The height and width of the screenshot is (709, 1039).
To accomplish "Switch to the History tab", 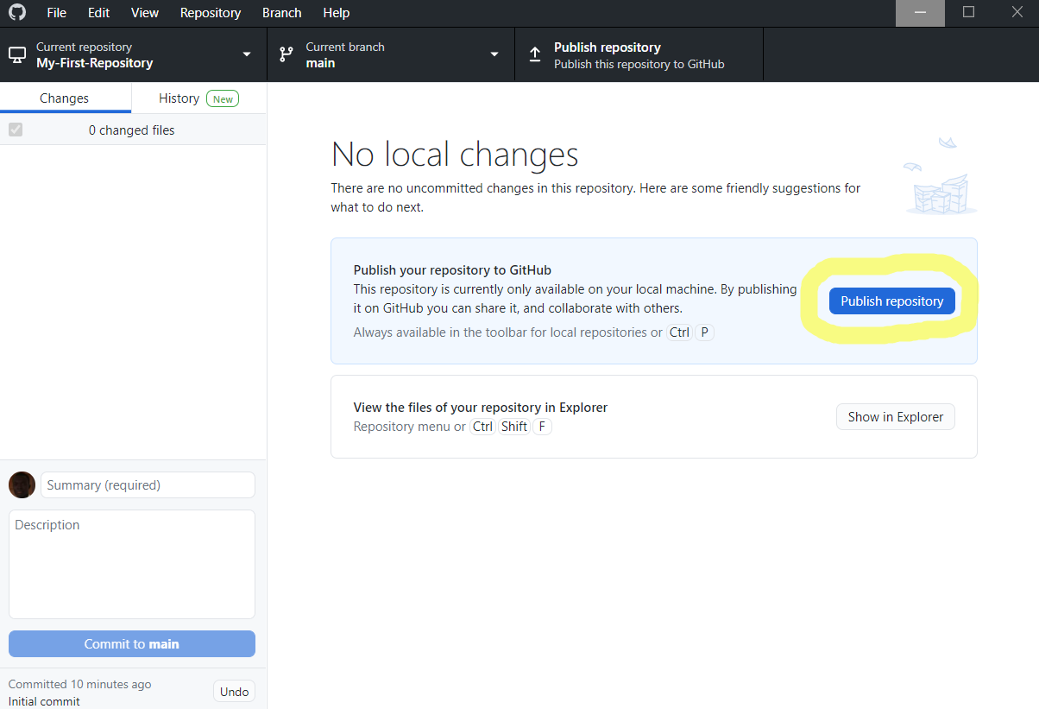I will (x=199, y=98).
